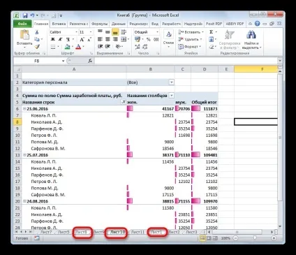Collapse the 23.06.2016 pivot group
Screen dimensions: 296x255
[24, 109]
